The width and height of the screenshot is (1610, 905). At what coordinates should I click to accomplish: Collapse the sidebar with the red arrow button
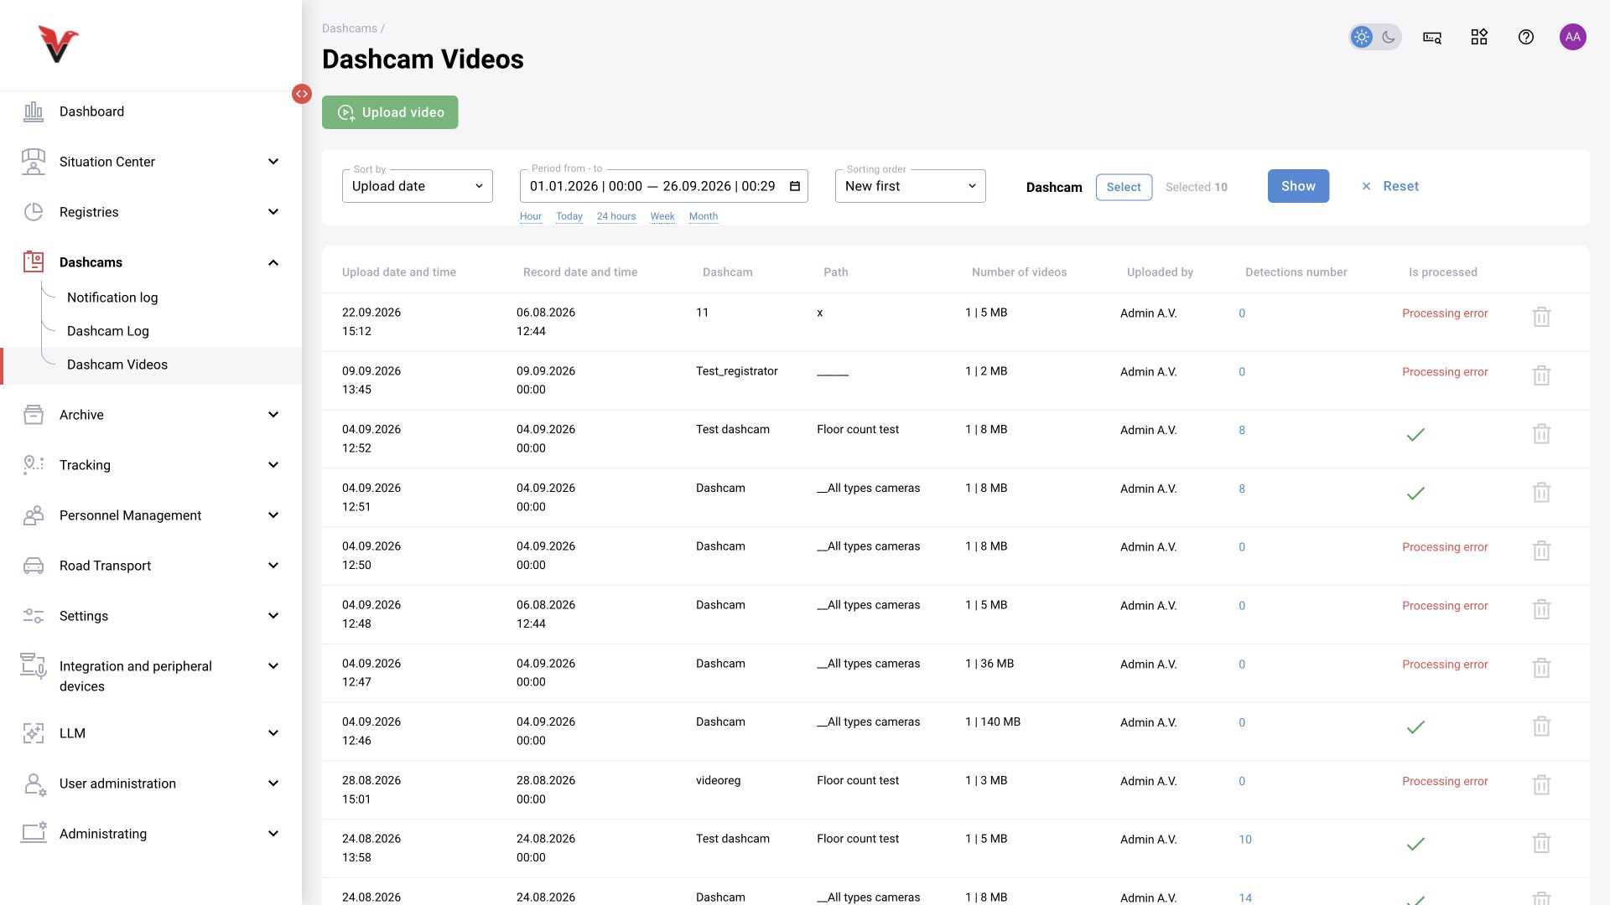302,94
